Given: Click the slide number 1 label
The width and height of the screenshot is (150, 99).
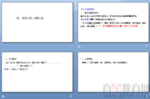Looking at the screenshot, I should (71, 46).
